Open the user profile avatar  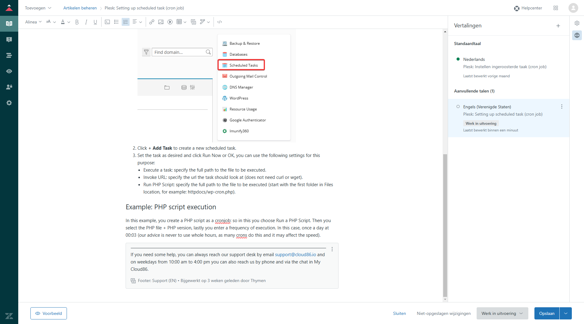(573, 8)
